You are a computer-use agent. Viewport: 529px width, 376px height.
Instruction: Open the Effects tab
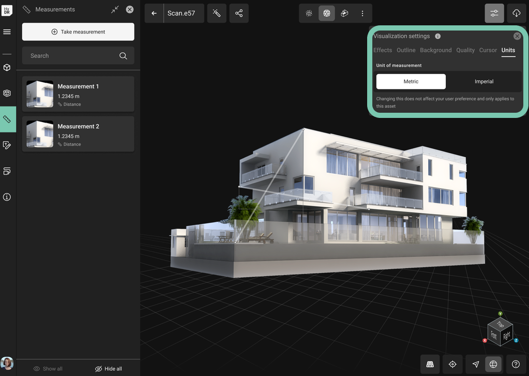pyautogui.click(x=383, y=50)
